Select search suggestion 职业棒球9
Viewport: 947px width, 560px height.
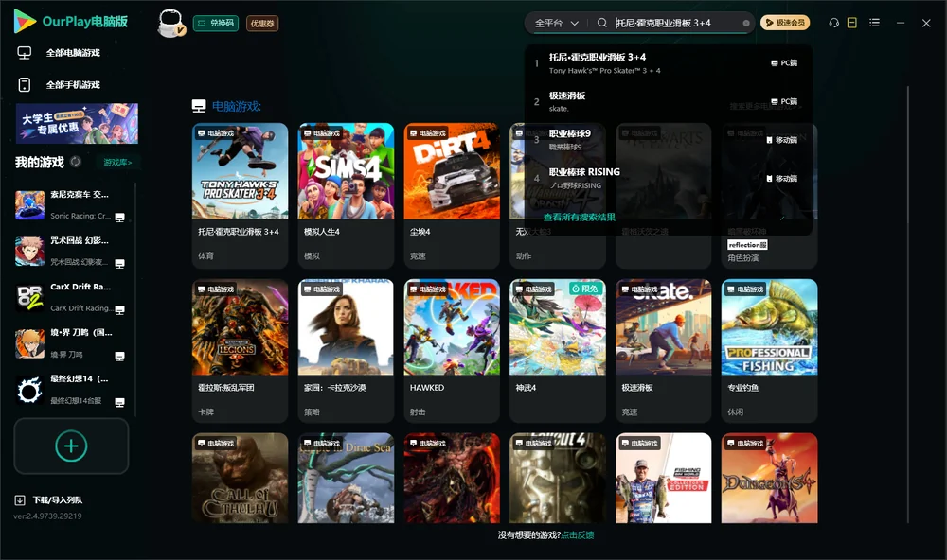(x=668, y=139)
